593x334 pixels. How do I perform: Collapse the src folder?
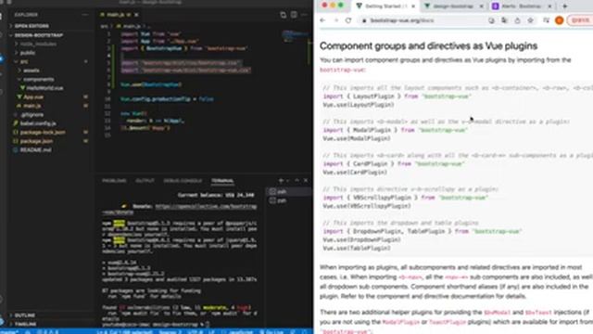coord(24,61)
